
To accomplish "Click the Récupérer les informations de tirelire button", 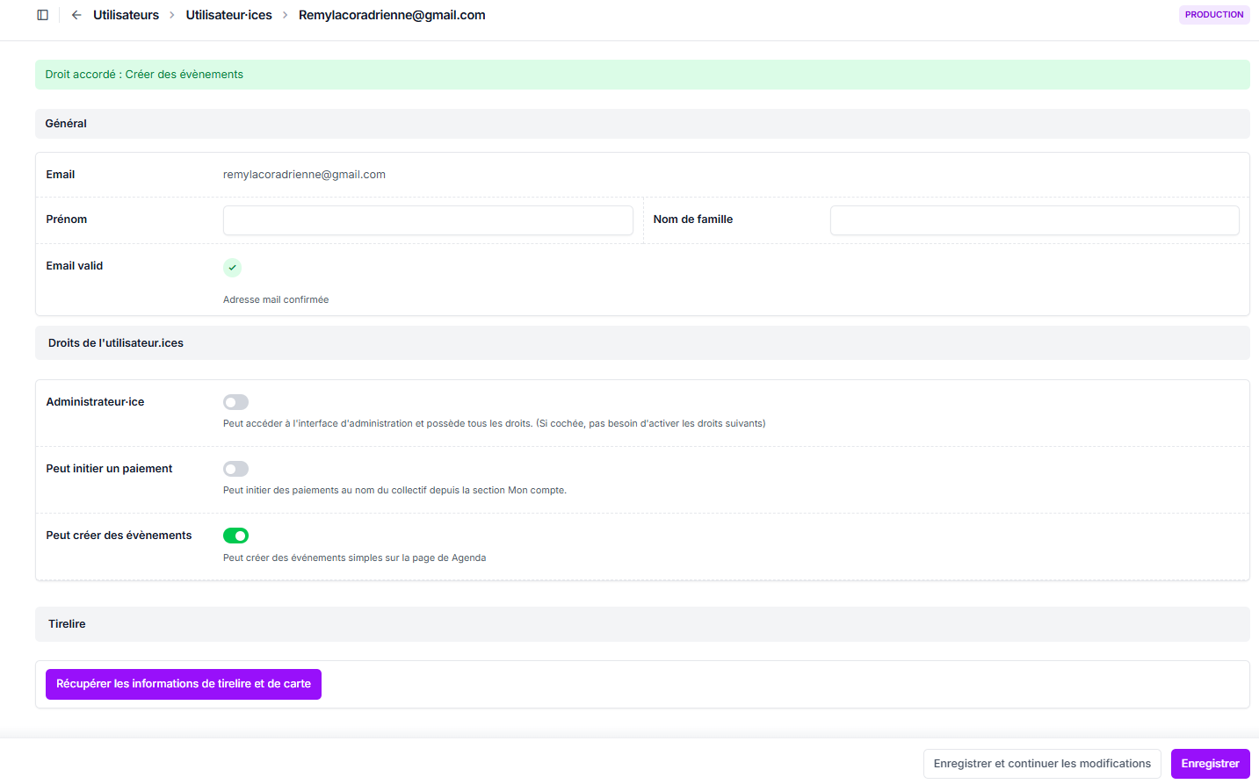I will (x=184, y=684).
